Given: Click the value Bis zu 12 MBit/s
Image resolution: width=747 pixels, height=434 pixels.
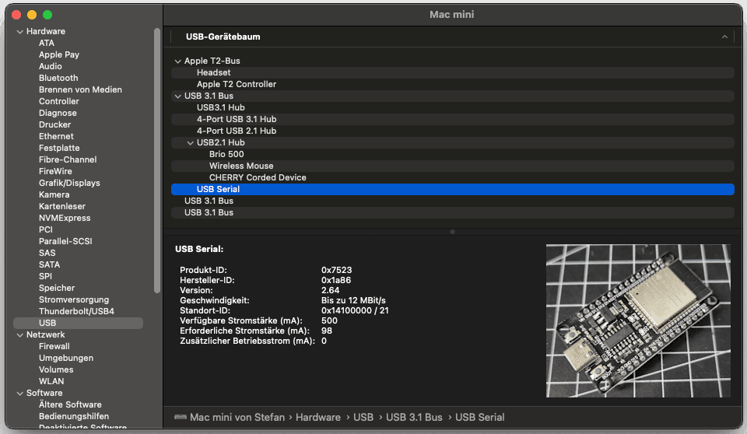Looking at the screenshot, I should (x=353, y=300).
